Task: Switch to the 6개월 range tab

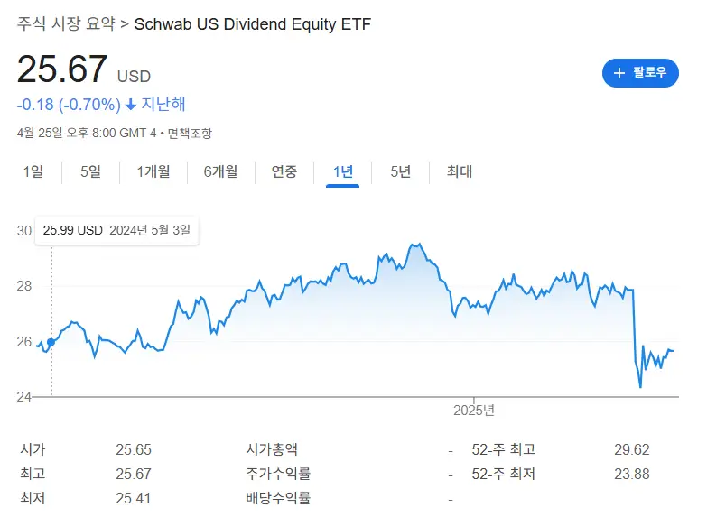Action: (x=220, y=171)
